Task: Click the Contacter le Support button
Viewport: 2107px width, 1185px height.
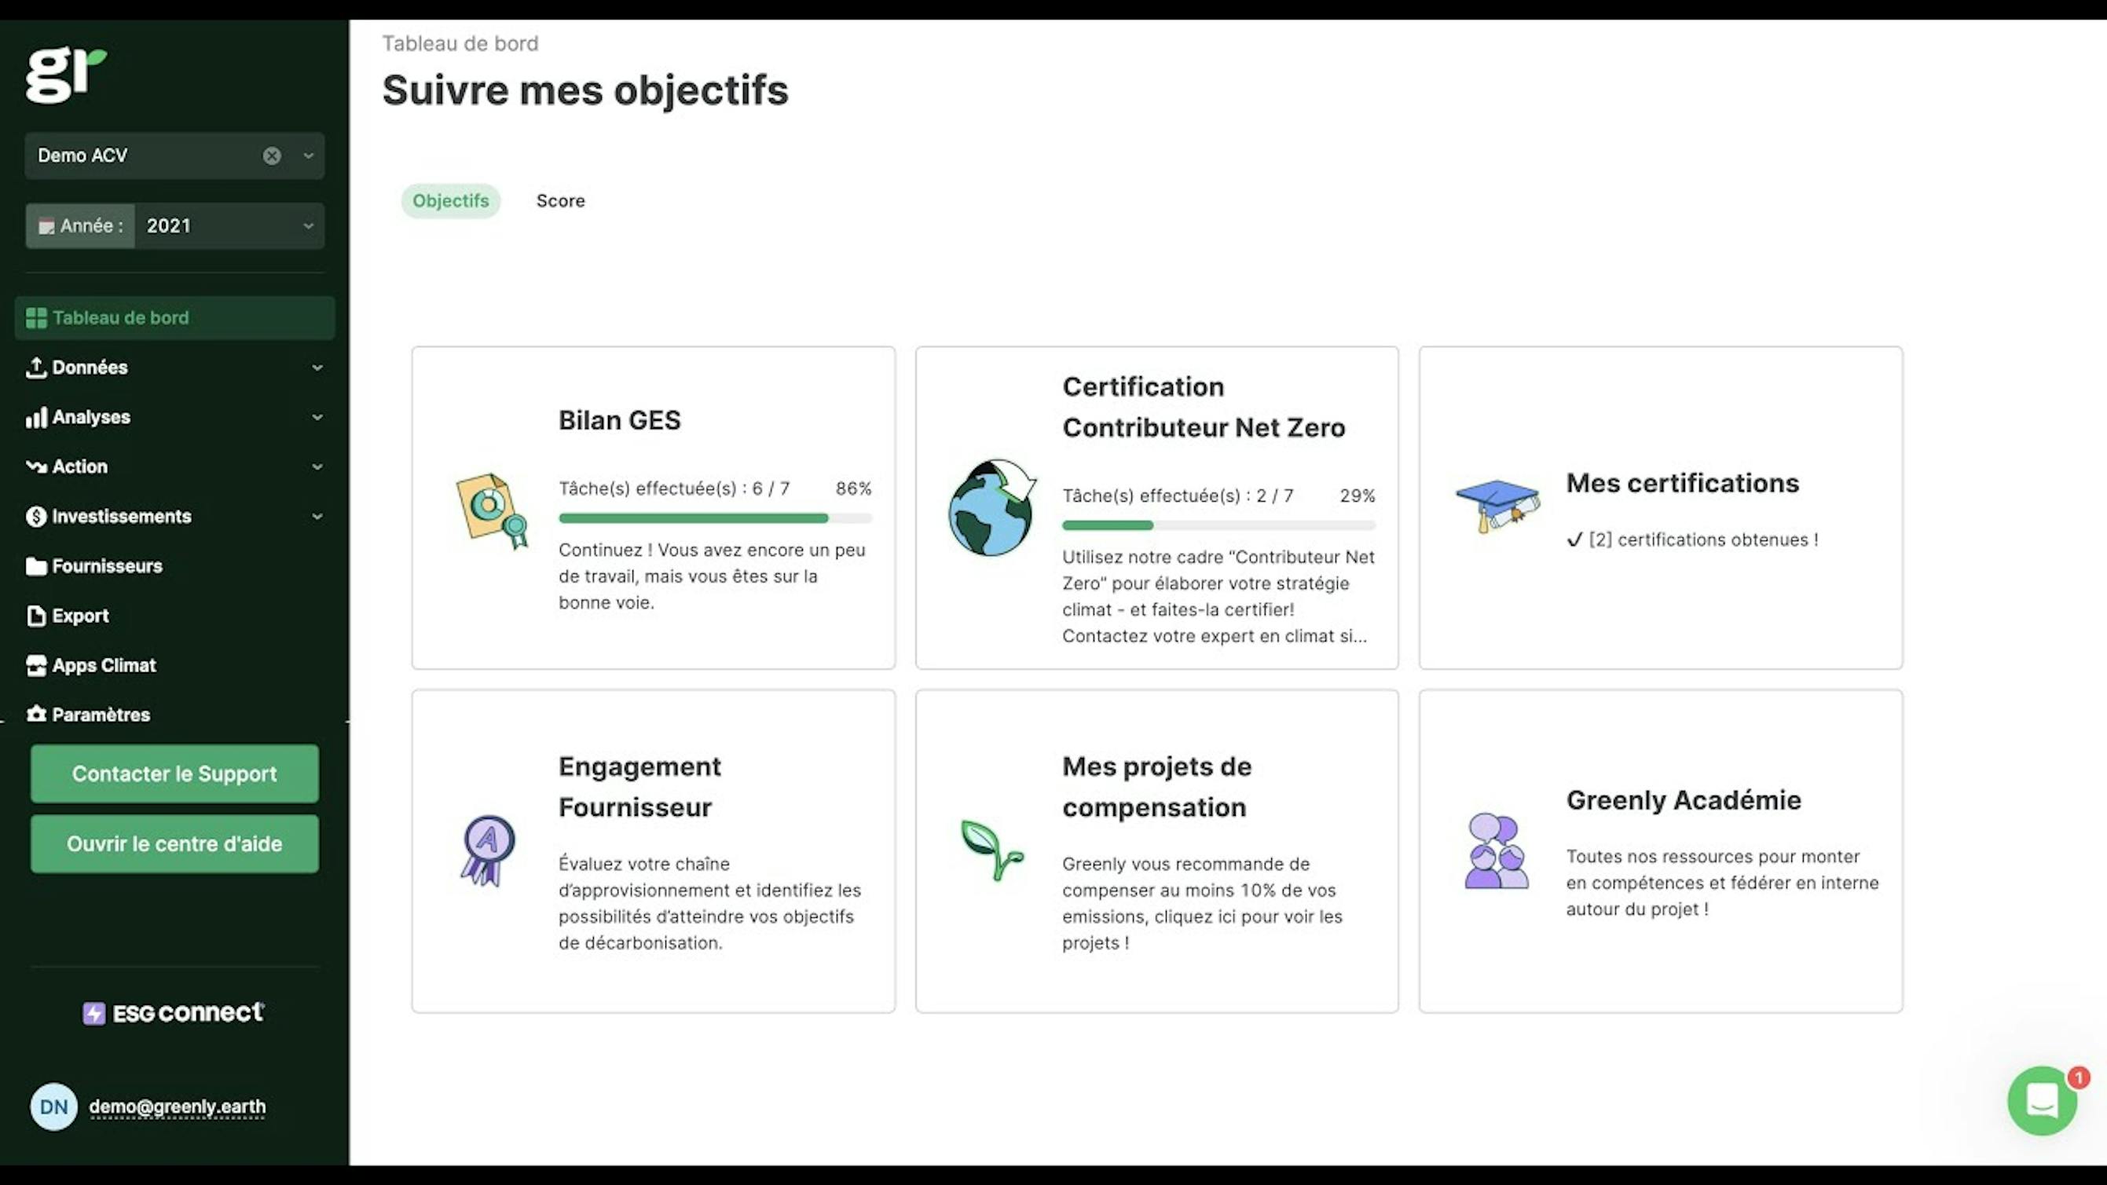Action: tap(174, 773)
